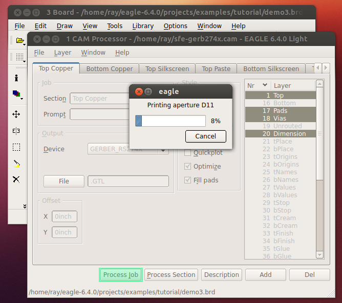Select layer 21 tPlace in list
Screen dimensions: 342x303
(x=281, y=141)
